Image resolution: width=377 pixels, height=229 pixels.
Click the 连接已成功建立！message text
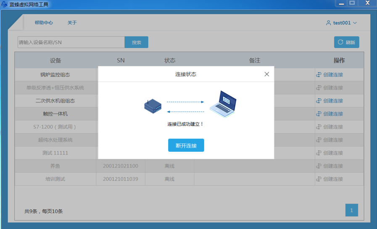click(x=185, y=124)
